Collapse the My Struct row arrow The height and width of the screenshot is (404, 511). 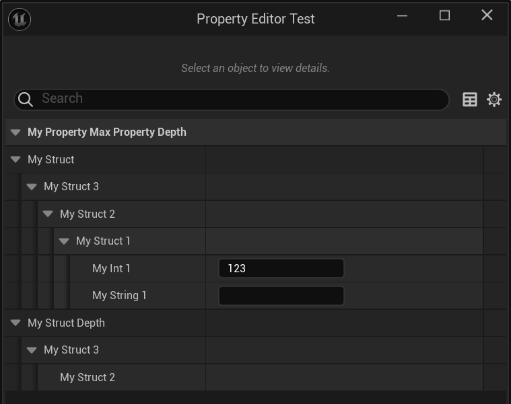(x=15, y=159)
